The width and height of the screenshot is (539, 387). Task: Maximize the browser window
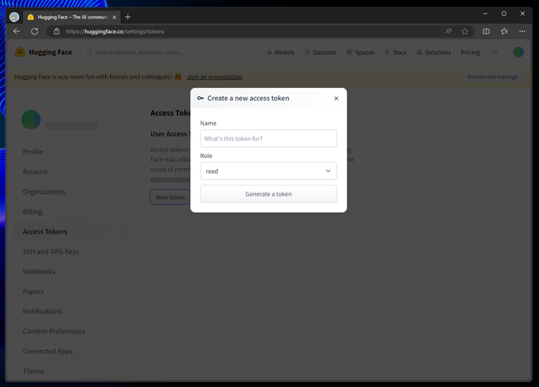tap(504, 13)
